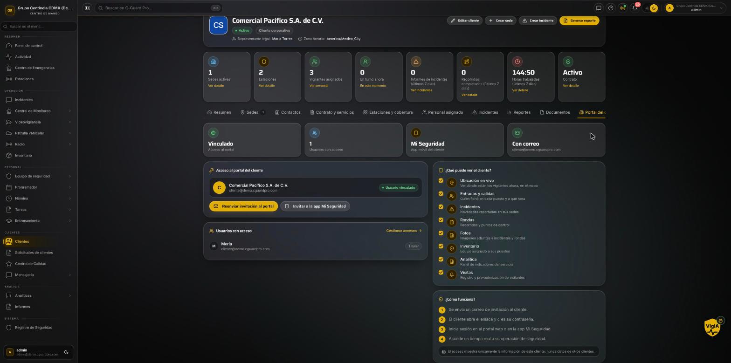The width and height of the screenshot is (731, 363).
Task: Toggle the Analítica permission checkbox
Action: pyautogui.click(x=441, y=260)
